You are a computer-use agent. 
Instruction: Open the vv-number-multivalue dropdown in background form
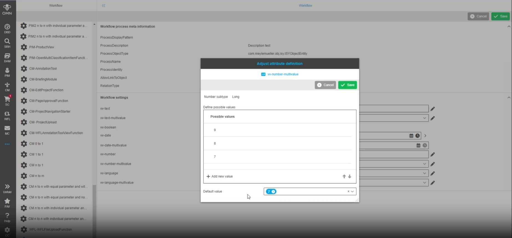pyautogui.click(x=424, y=164)
